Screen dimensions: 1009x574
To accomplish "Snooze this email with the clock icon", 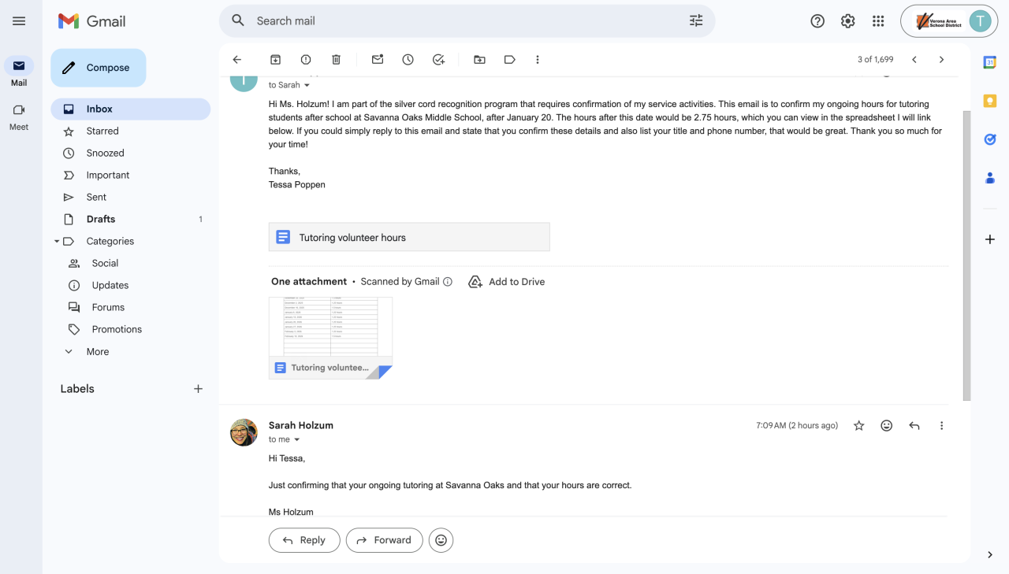I will pos(408,60).
